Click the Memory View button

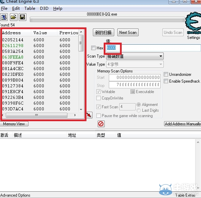(14, 124)
